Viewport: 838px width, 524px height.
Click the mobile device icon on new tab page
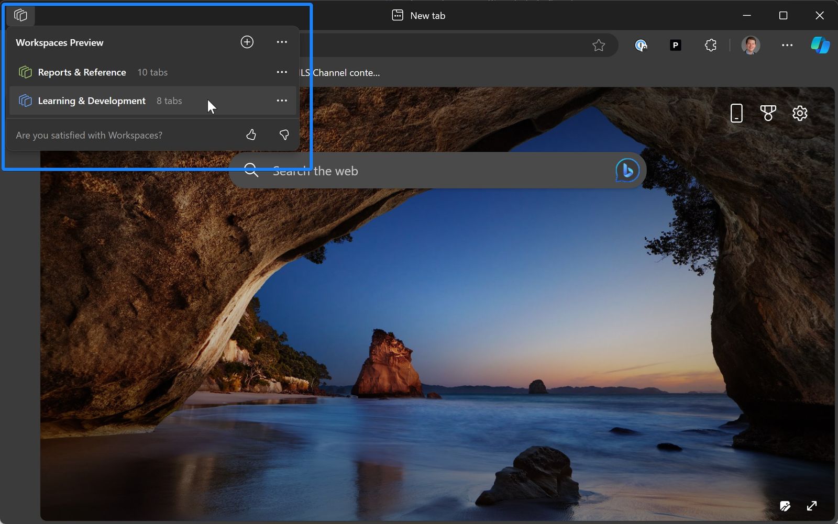736,113
